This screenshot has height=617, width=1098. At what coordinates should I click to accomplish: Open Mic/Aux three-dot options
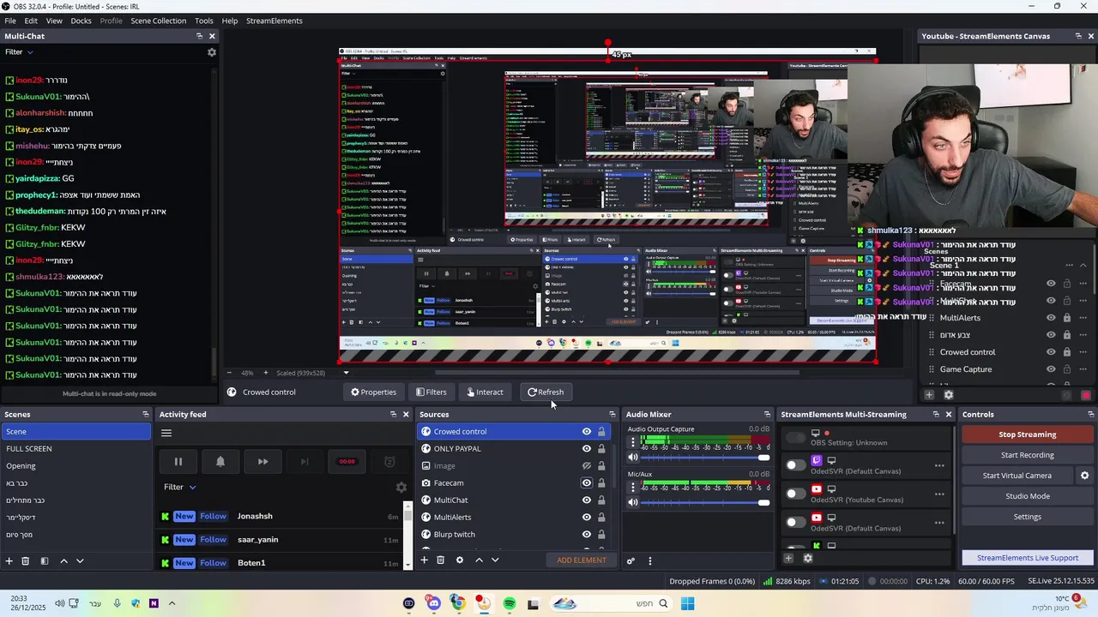pos(633,487)
